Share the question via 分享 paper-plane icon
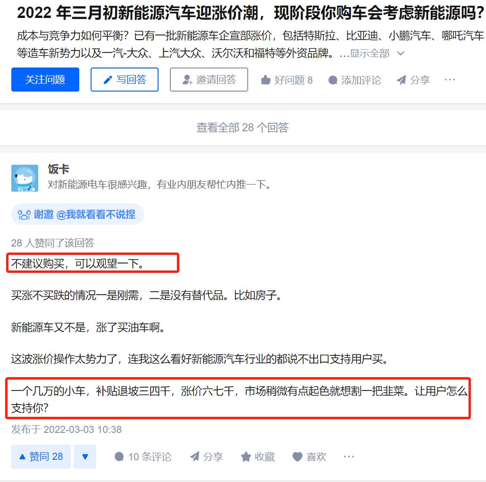The height and width of the screenshot is (482, 486). 402,80
